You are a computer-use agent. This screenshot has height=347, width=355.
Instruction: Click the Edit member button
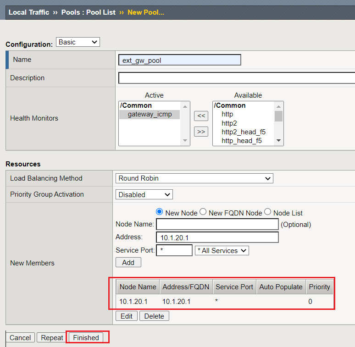point(127,316)
